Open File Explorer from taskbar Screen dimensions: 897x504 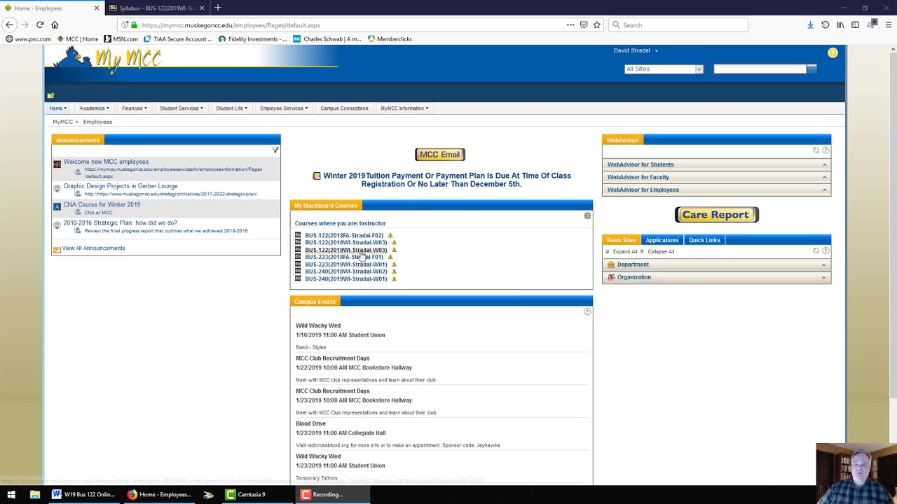[x=34, y=494]
